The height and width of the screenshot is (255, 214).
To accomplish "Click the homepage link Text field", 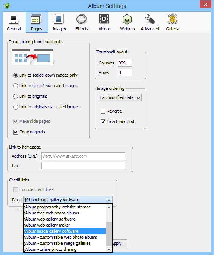I will point(83,166).
